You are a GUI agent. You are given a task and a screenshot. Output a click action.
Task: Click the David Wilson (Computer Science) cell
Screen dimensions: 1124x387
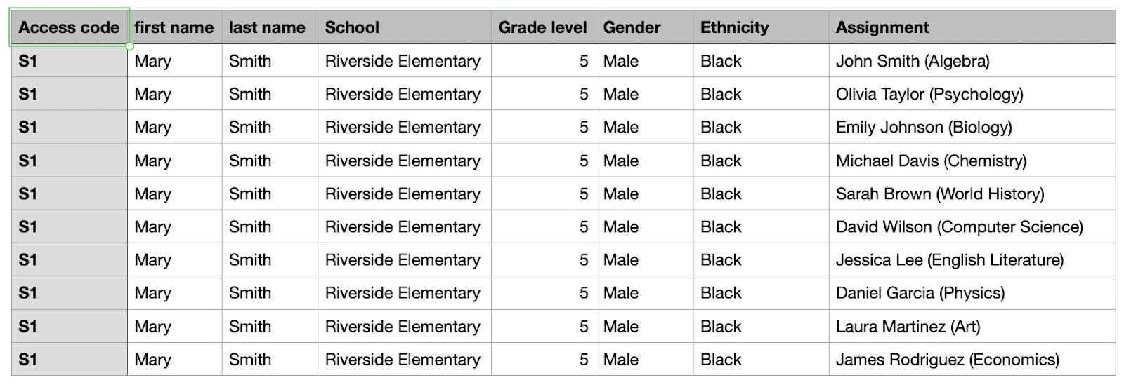click(972, 226)
